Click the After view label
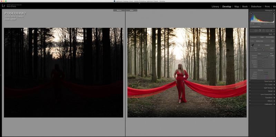 coord(131,10)
